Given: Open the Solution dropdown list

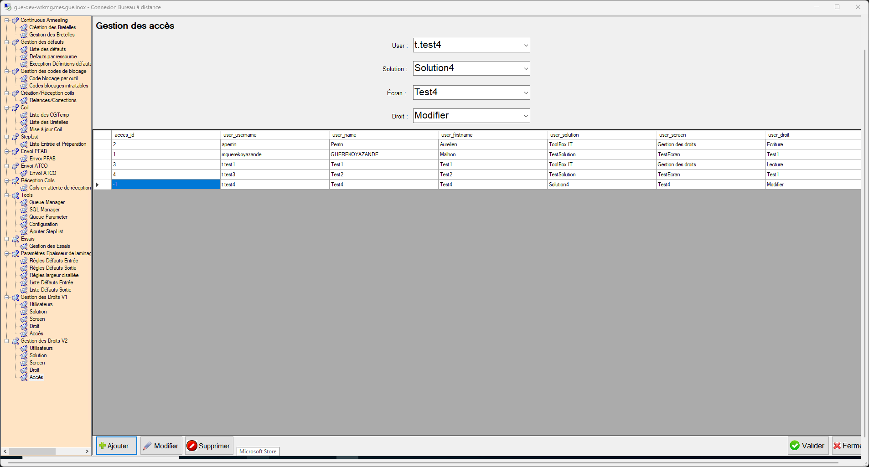Looking at the screenshot, I should coord(526,69).
